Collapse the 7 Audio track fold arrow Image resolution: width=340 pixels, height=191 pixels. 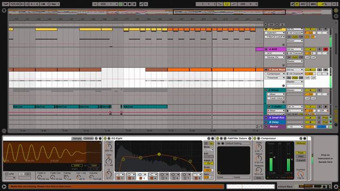[x=269, y=107]
